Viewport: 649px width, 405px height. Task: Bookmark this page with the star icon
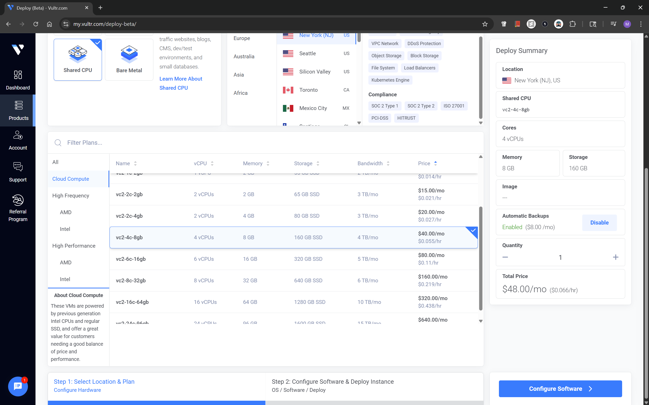click(485, 24)
